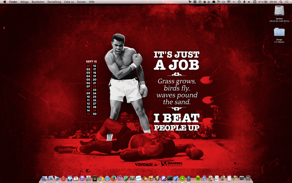This screenshot has height=183, width=292.
Task: Open the Trash in the Dock
Action: [248, 178]
